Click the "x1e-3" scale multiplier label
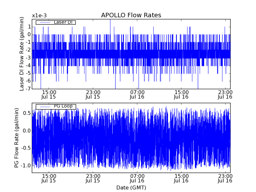The height and width of the screenshot is (192, 256). [39, 16]
